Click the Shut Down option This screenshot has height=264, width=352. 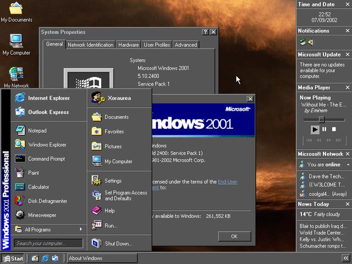[118, 244]
